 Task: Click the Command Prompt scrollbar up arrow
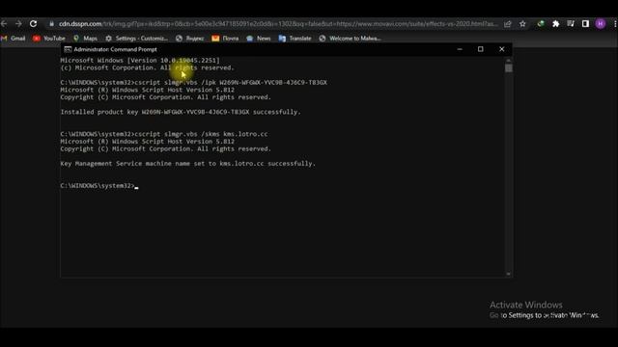(509, 60)
